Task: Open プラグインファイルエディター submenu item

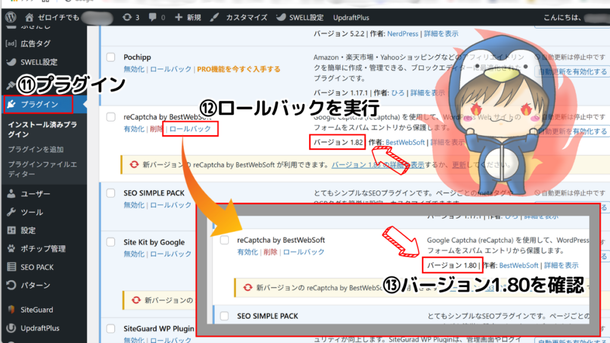Action: pyautogui.click(x=42, y=169)
